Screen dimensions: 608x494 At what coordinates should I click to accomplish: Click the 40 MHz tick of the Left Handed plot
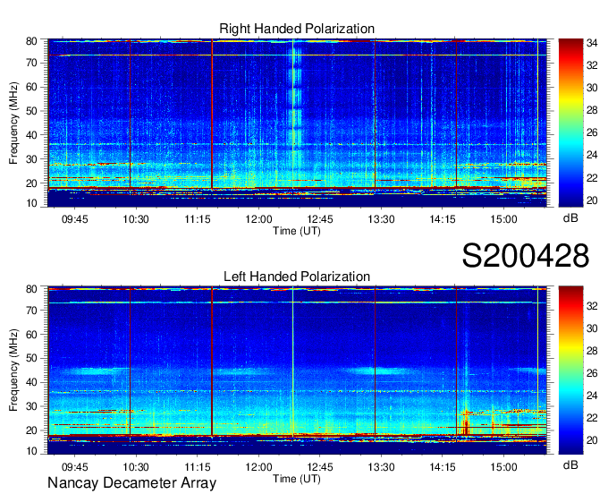(x=31, y=382)
